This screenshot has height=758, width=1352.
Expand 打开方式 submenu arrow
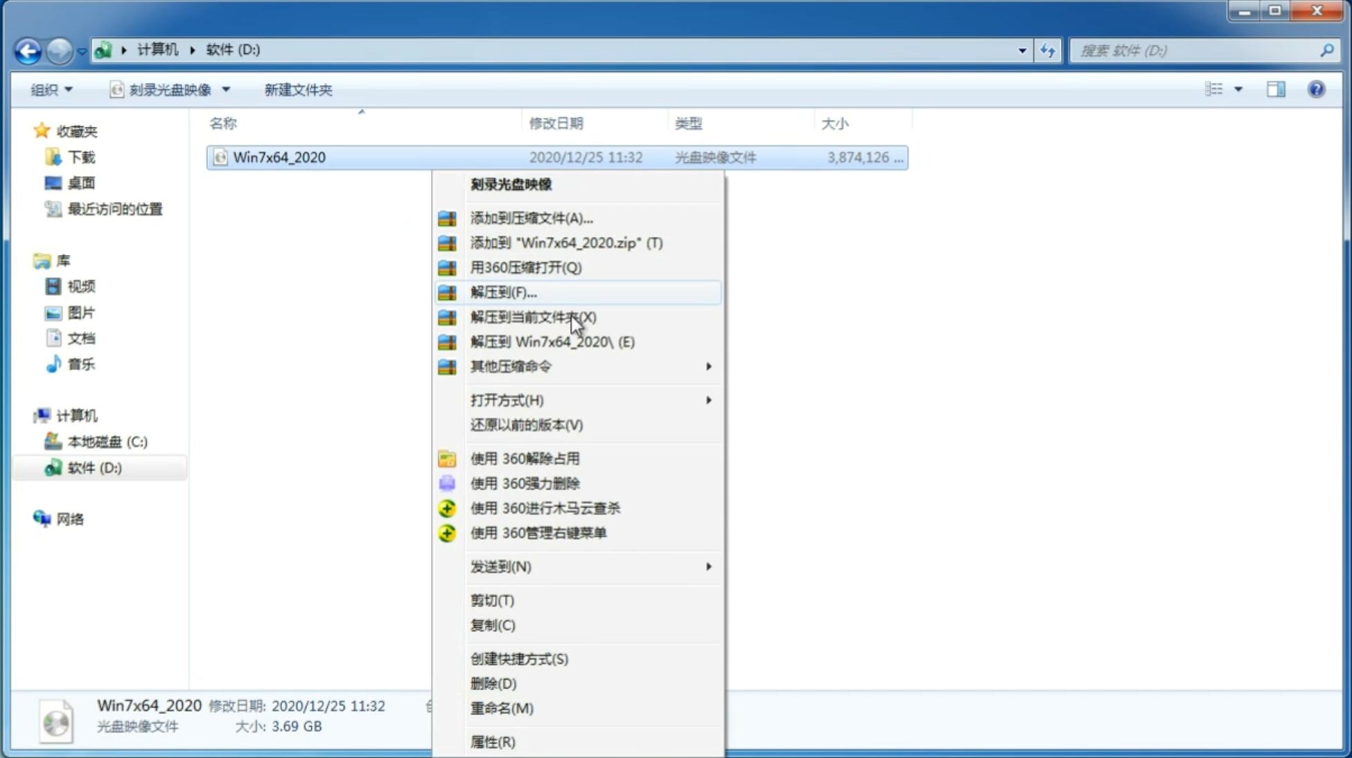coord(708,399)
